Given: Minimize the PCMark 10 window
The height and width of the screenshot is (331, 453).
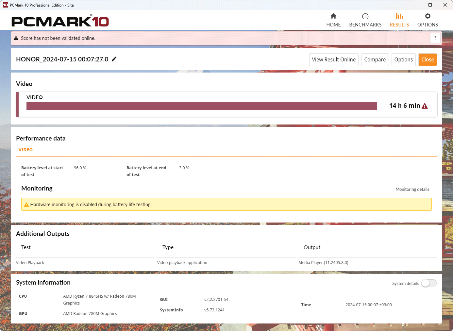Looking at the screenshot, I should [415, 5].
